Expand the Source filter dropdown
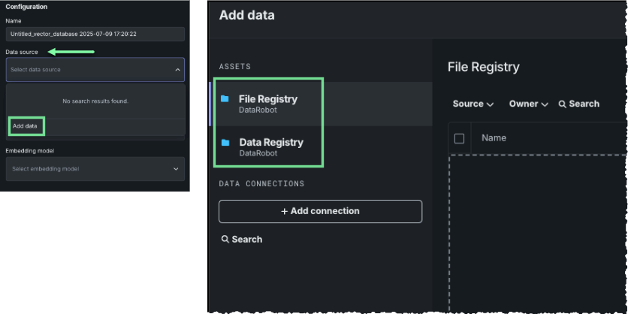The width and height of the screenshot is (628, 314). tap(473, 104)
